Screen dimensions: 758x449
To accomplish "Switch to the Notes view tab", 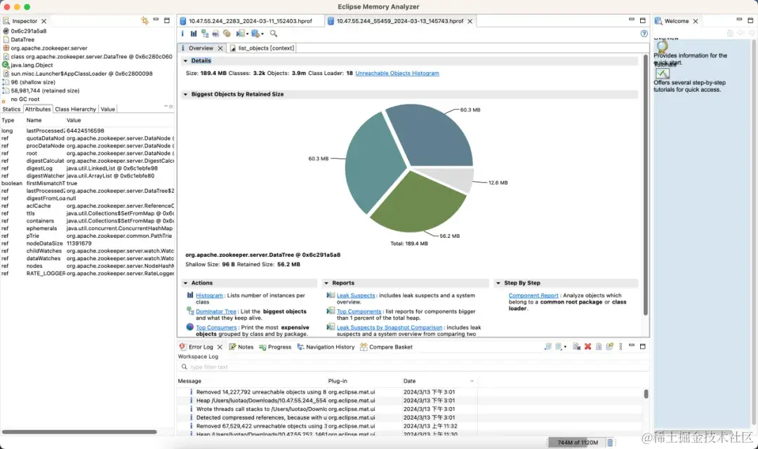I will point(241,347).
